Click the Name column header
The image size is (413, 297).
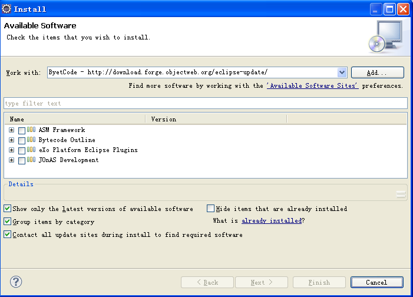click(x=75, y=119)
